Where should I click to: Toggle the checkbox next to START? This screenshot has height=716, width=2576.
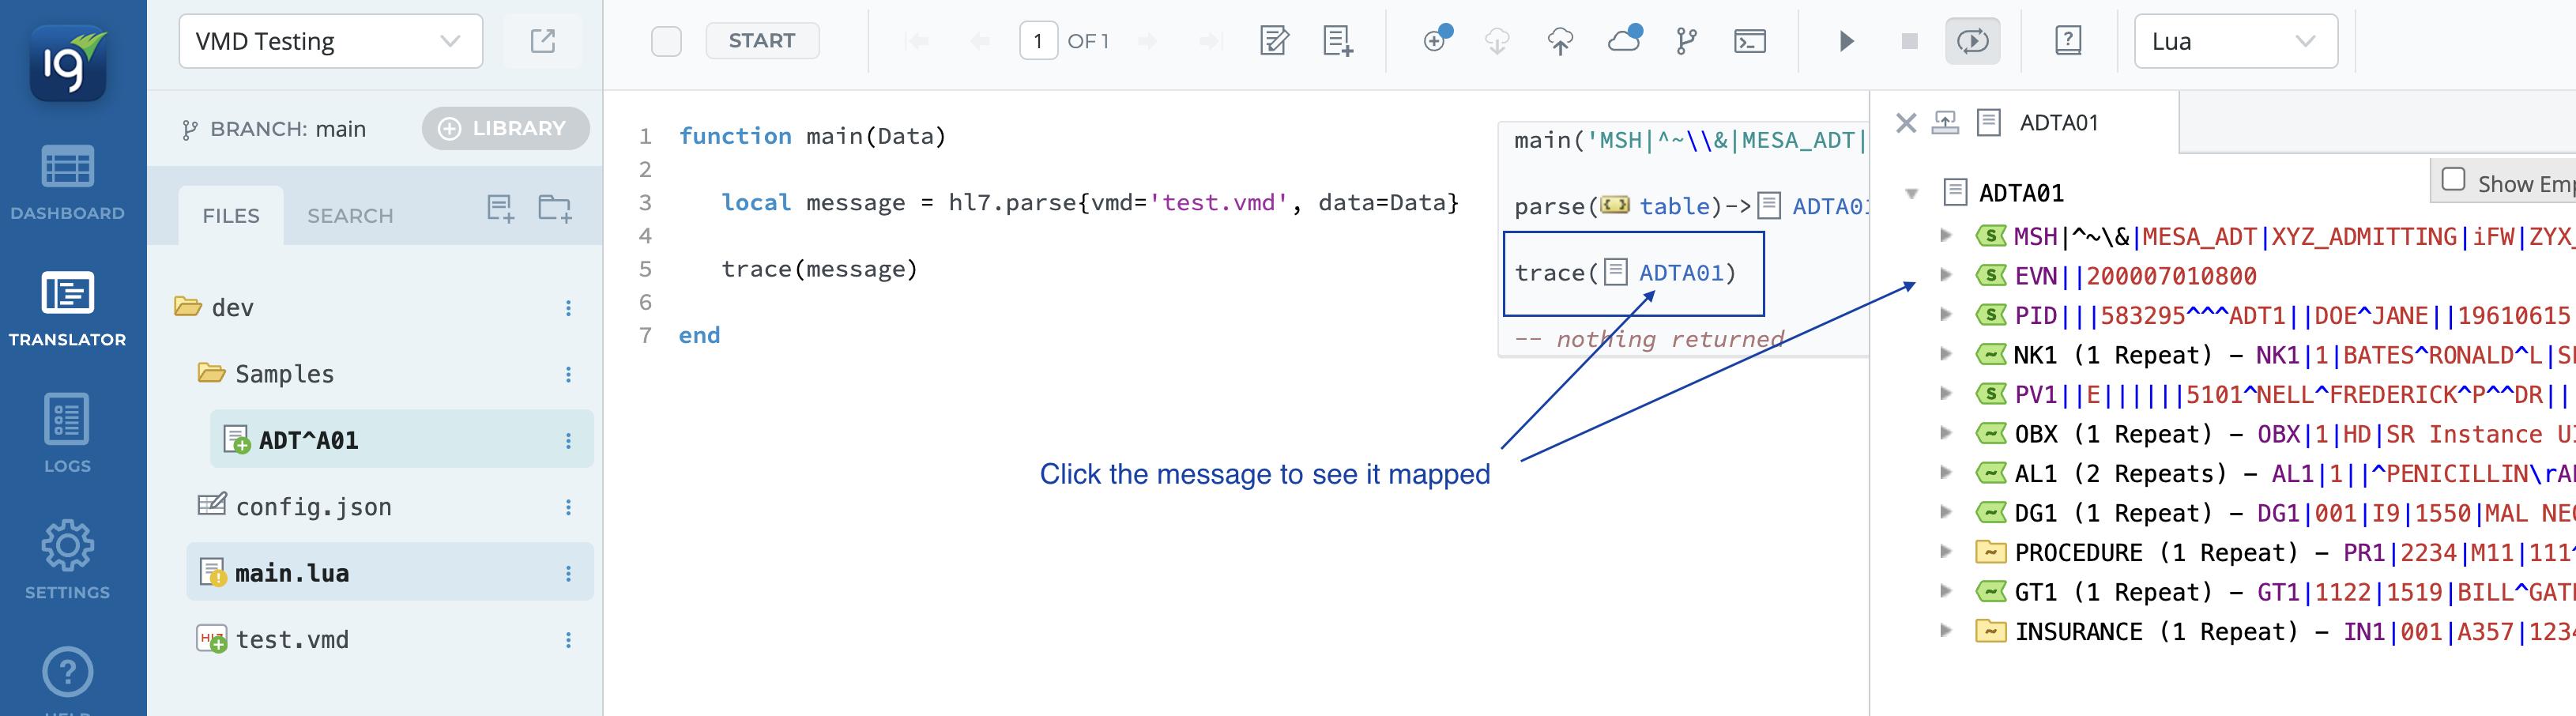click(666, 41)
